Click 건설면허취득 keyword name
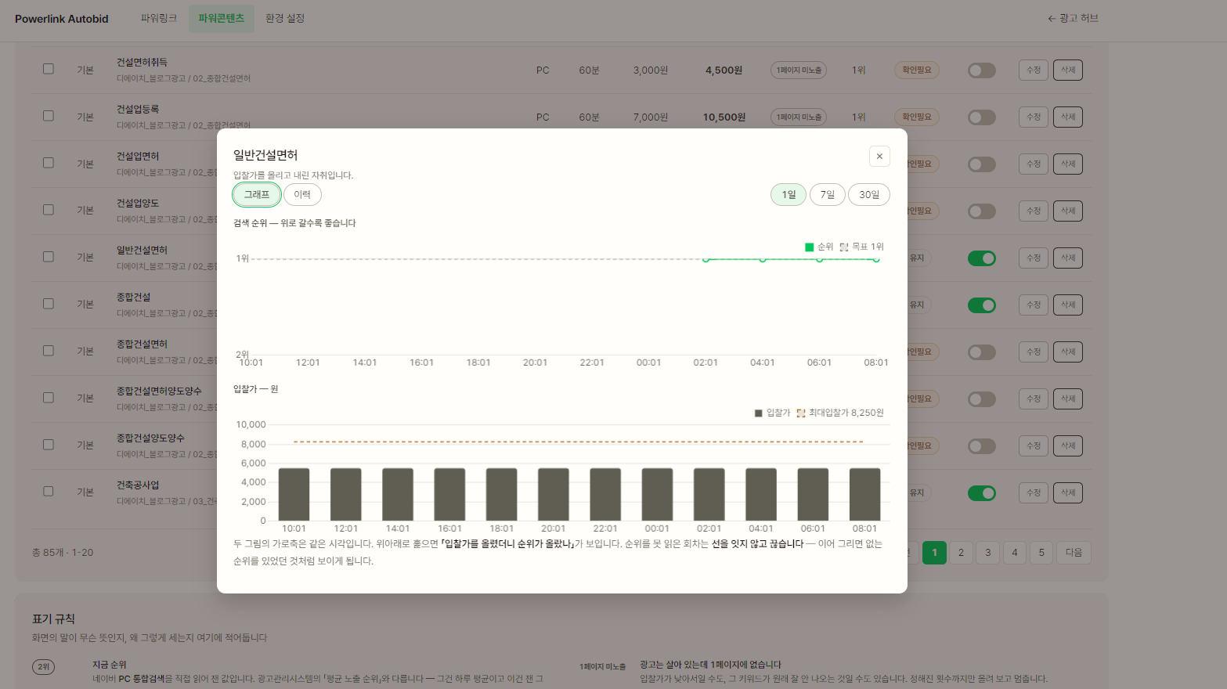The height and width of the screenshot is (689, 1227). (x=142, y=62)
